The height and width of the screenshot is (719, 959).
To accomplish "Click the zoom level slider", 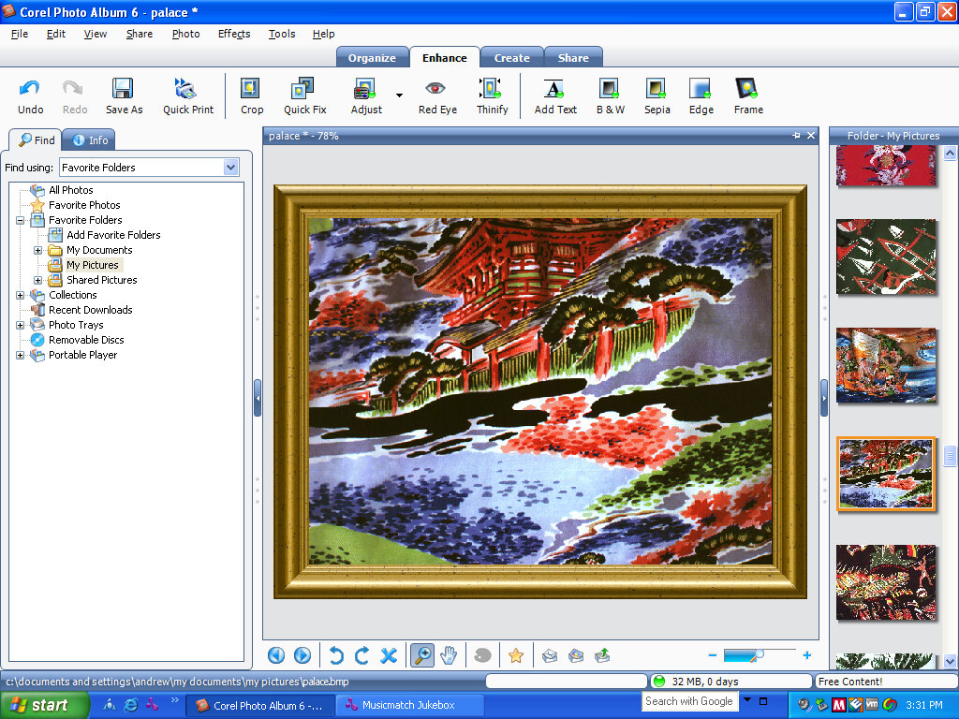I will (759, 655).
